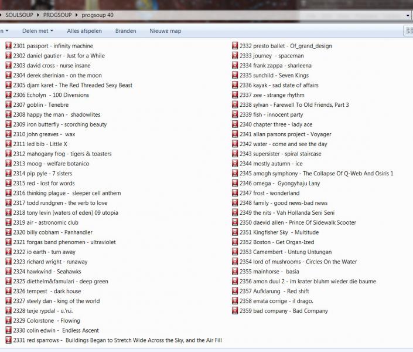Expand the SOULSOUP breadcrumb arrow

pyautogui.click(x=38, y=15)
